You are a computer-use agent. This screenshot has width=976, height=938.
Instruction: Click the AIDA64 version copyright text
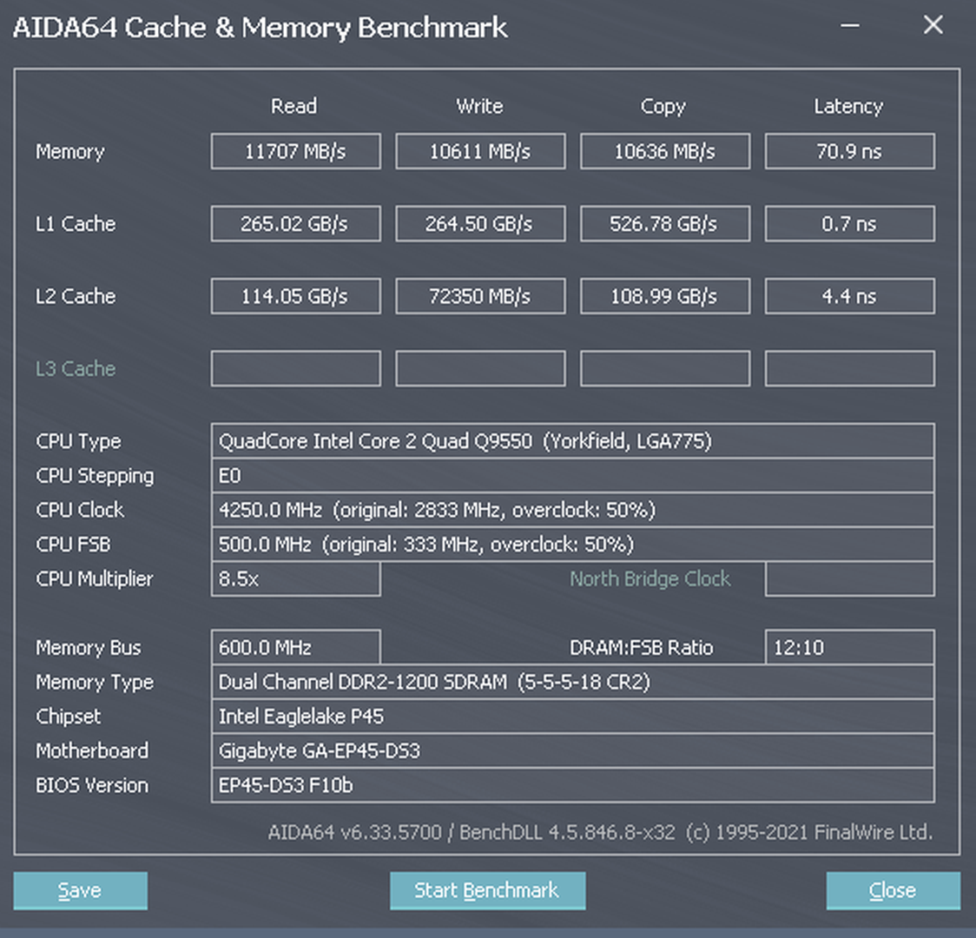[601, 833]
